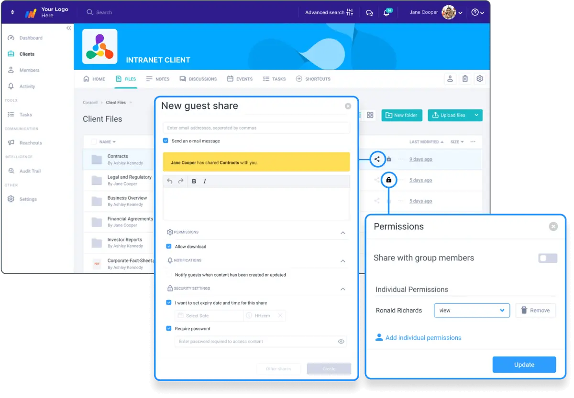Uncheck Allow download
The image size is (574, 398).
[x=169, y=247]
